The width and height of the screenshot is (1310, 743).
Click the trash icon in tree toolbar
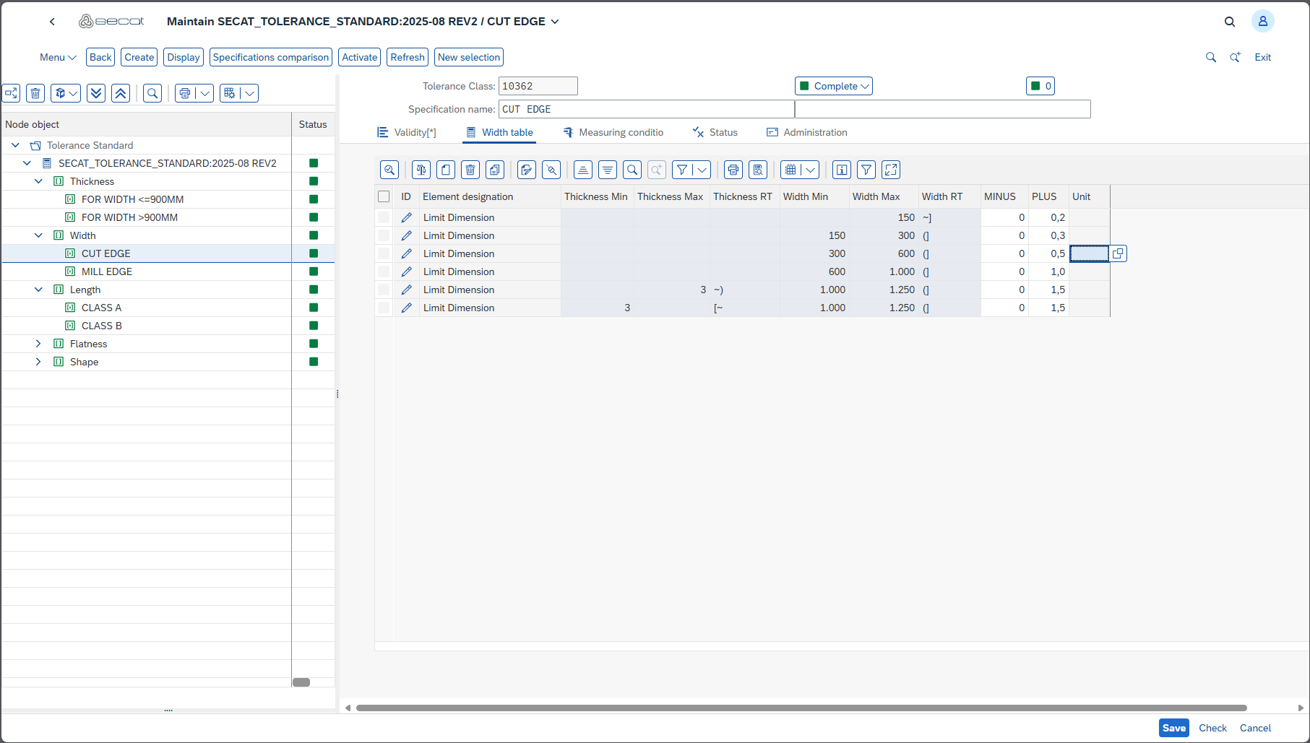[x=35, y=93]
